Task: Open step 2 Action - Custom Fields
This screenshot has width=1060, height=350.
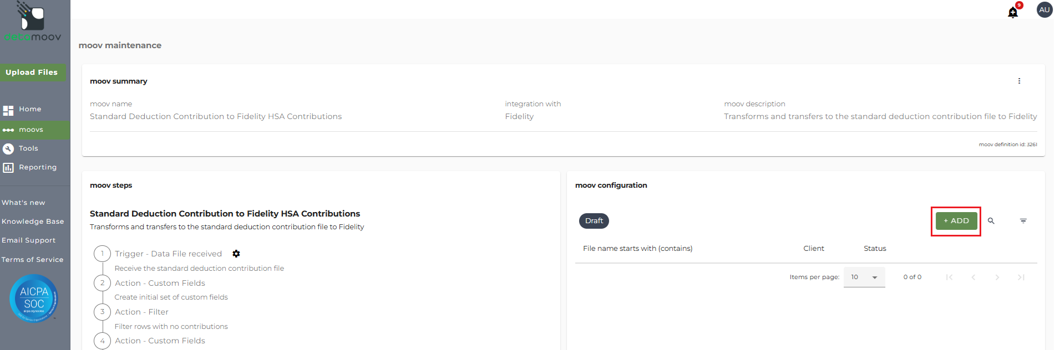Action: click(x=160, y=283)
